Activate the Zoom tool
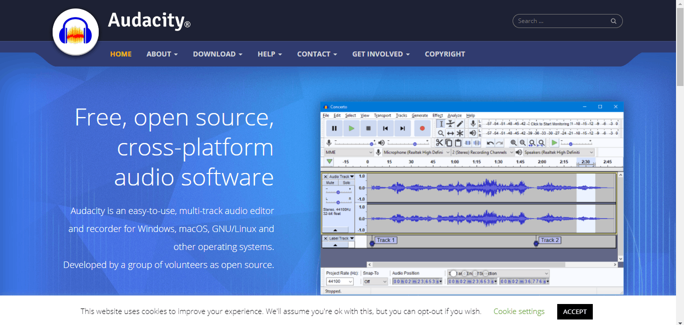684x325 pixels. (x=441, y=133)
